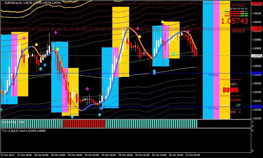Click the blue H1 Sup price tag on the axis
263x158 pixels.
click(x=257, y=107)
